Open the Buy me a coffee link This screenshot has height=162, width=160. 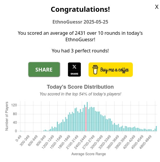point(111,70)
